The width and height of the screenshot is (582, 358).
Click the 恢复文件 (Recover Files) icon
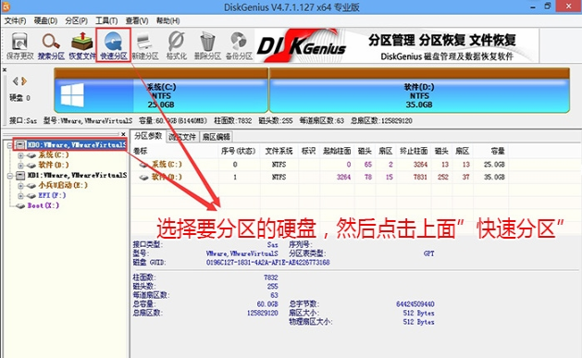(x=82, y=46)
